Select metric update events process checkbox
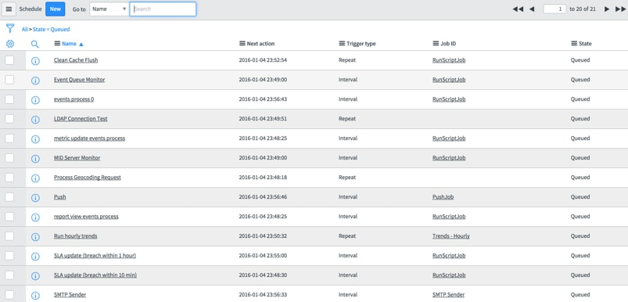The width and height of the screenshot is (628, 302). (x=9, y=138)
